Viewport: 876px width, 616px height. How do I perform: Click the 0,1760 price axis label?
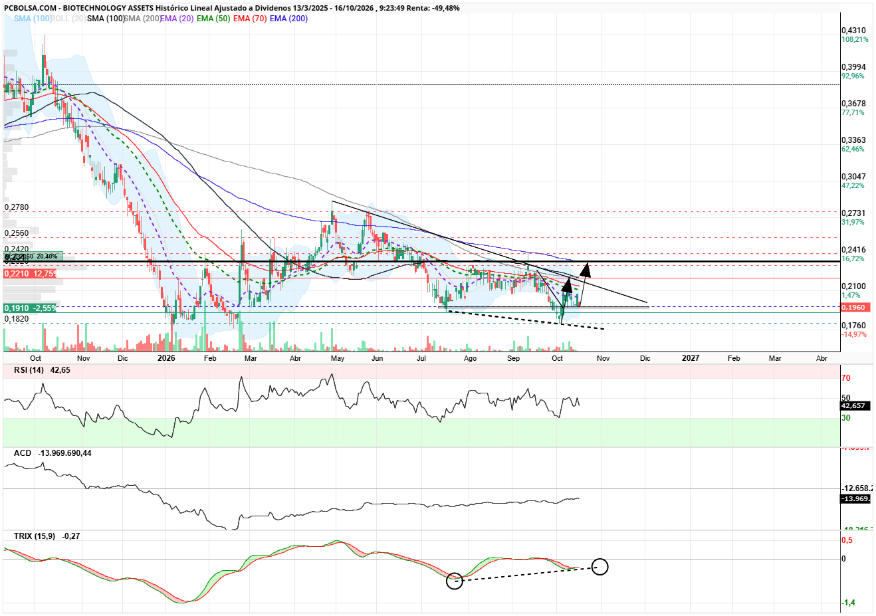tap(853, 326)
